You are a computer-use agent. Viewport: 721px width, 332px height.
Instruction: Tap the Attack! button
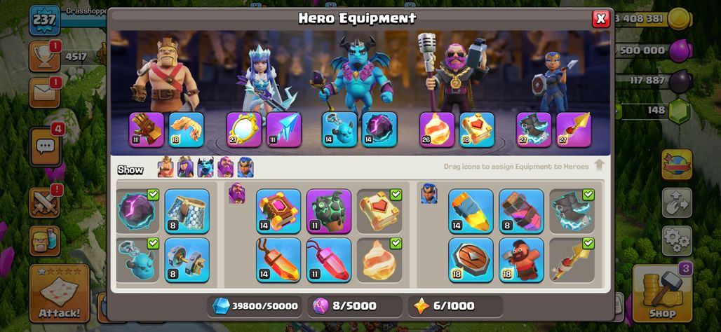(x=60, y=293)
